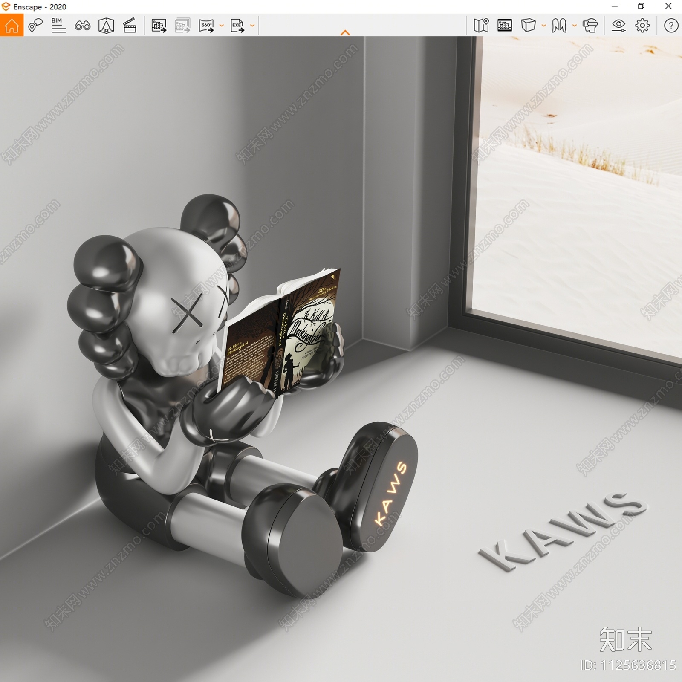
Task: Expand the 360° Panorama dropdown arrow
Action: (x=221, y=26)
